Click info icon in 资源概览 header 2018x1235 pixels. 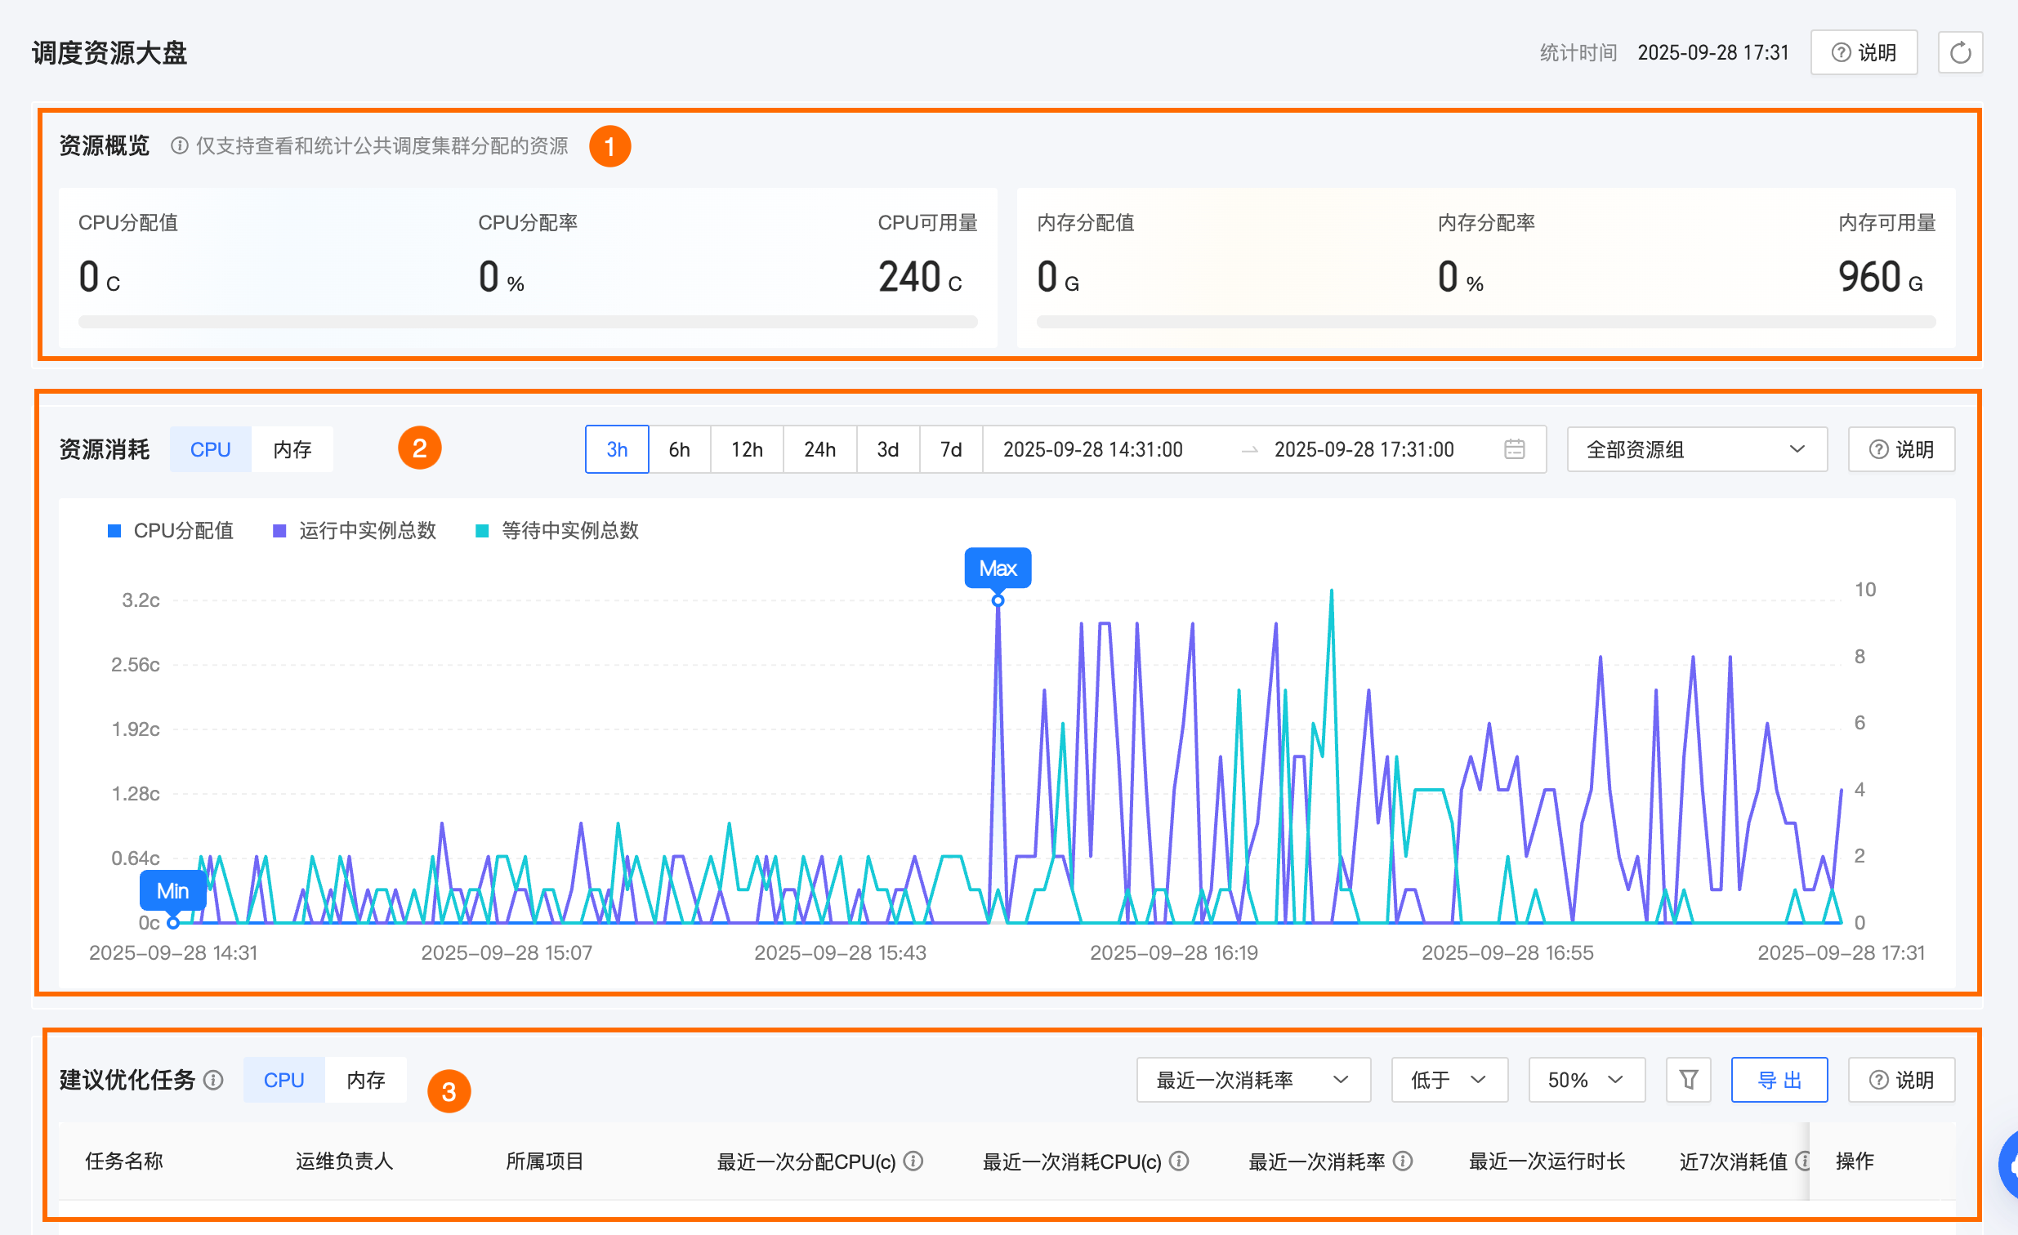179,145
